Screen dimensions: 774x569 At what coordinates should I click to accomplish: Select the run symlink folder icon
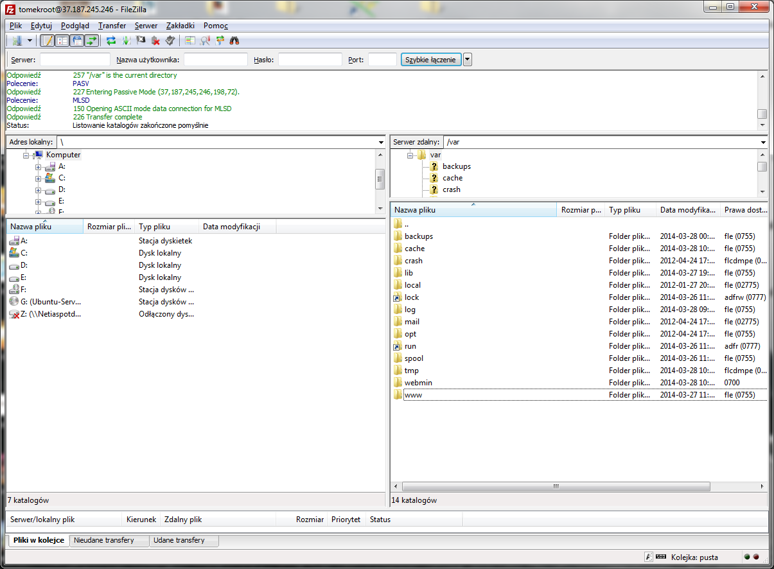[x=398, y=346]
